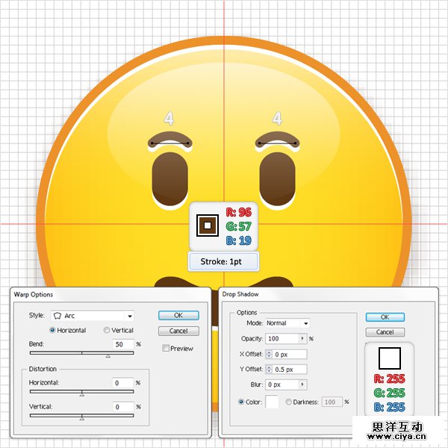Click the brown stroke color icon
The height and width of the screenshot is (448, 448).
click(207, 224)
